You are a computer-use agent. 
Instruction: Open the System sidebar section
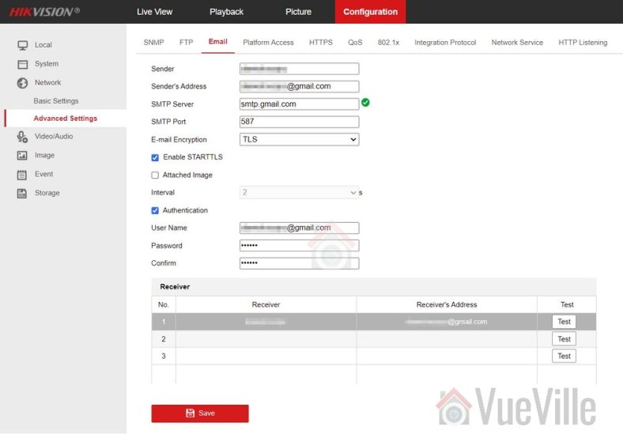(47, 64)
